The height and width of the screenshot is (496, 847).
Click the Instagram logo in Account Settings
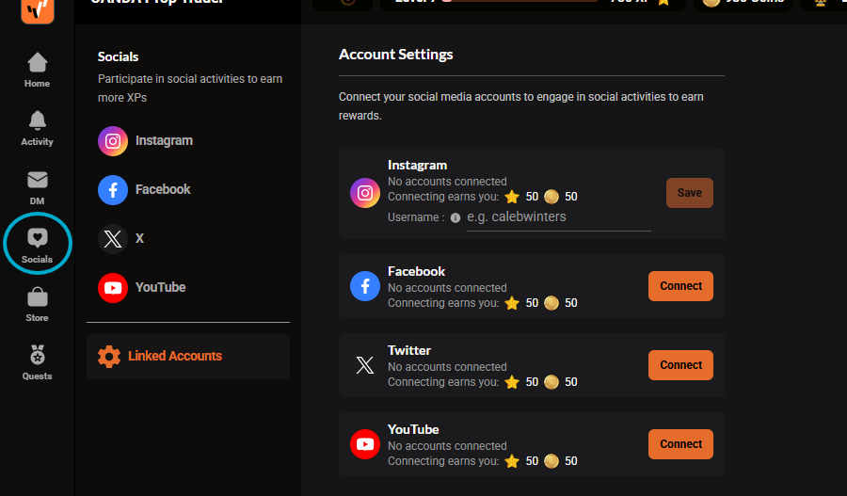click(365, 193)
